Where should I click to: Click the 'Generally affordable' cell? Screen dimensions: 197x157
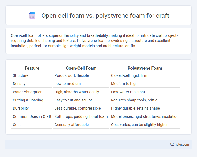[72, 125]
